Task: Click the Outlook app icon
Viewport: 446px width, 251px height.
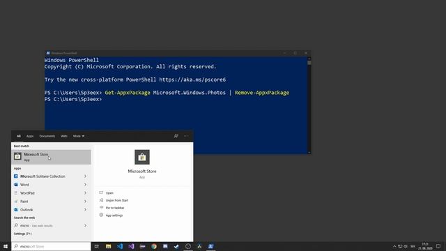Action: tap(16, 210)
